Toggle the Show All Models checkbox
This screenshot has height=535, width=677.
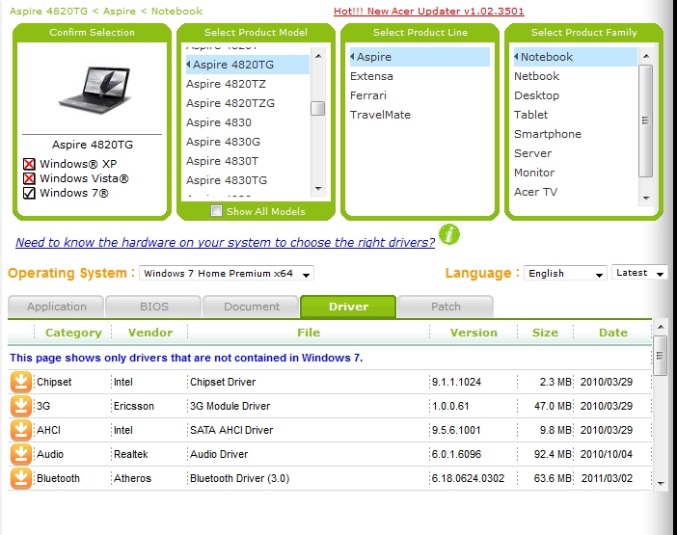[x=216, y=211]
